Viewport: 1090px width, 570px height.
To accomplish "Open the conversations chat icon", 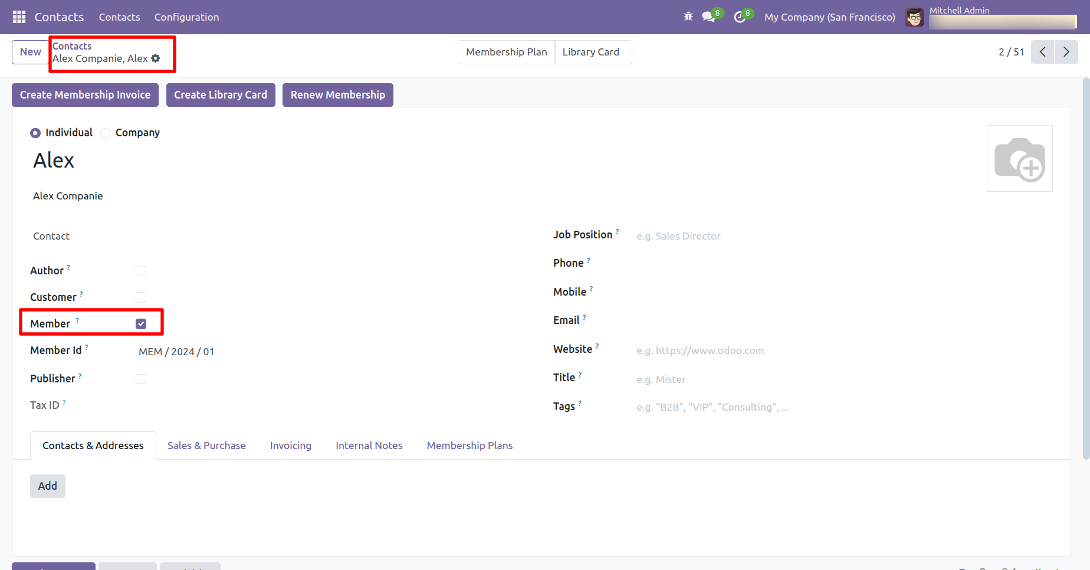I will (709, 17).
